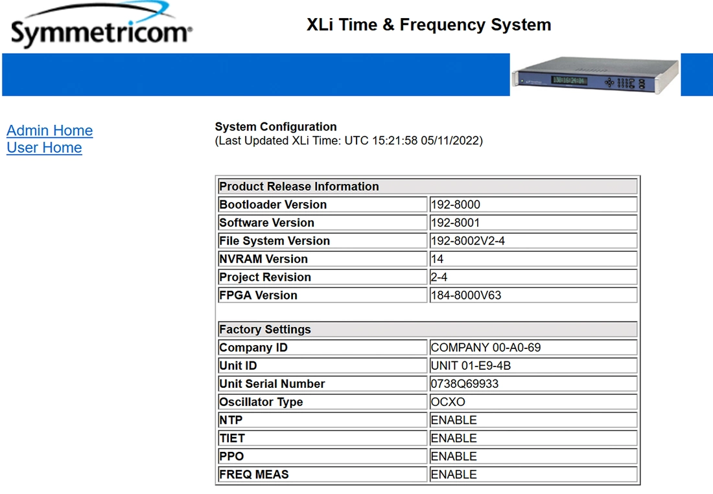This screenshot has height=494, width=713.
Task: Click the Oscillator Type label
Action: click(x=261, y=402)
